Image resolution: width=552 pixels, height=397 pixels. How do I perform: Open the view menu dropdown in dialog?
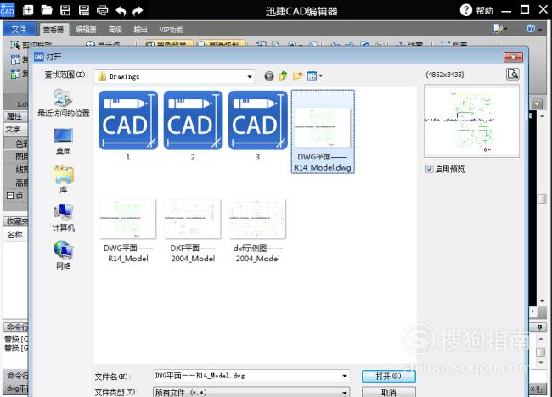pos(315,76)
